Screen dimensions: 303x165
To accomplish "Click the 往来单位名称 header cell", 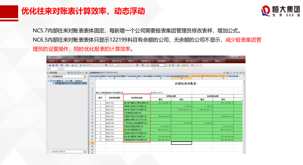I will point(137,98).
